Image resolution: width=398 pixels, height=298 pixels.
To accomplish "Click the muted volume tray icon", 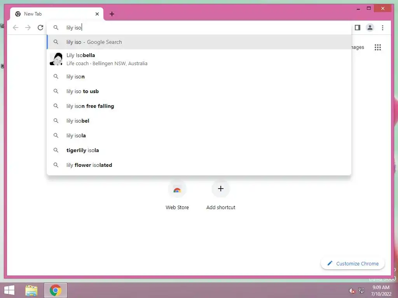I will [x=352, y=291].
